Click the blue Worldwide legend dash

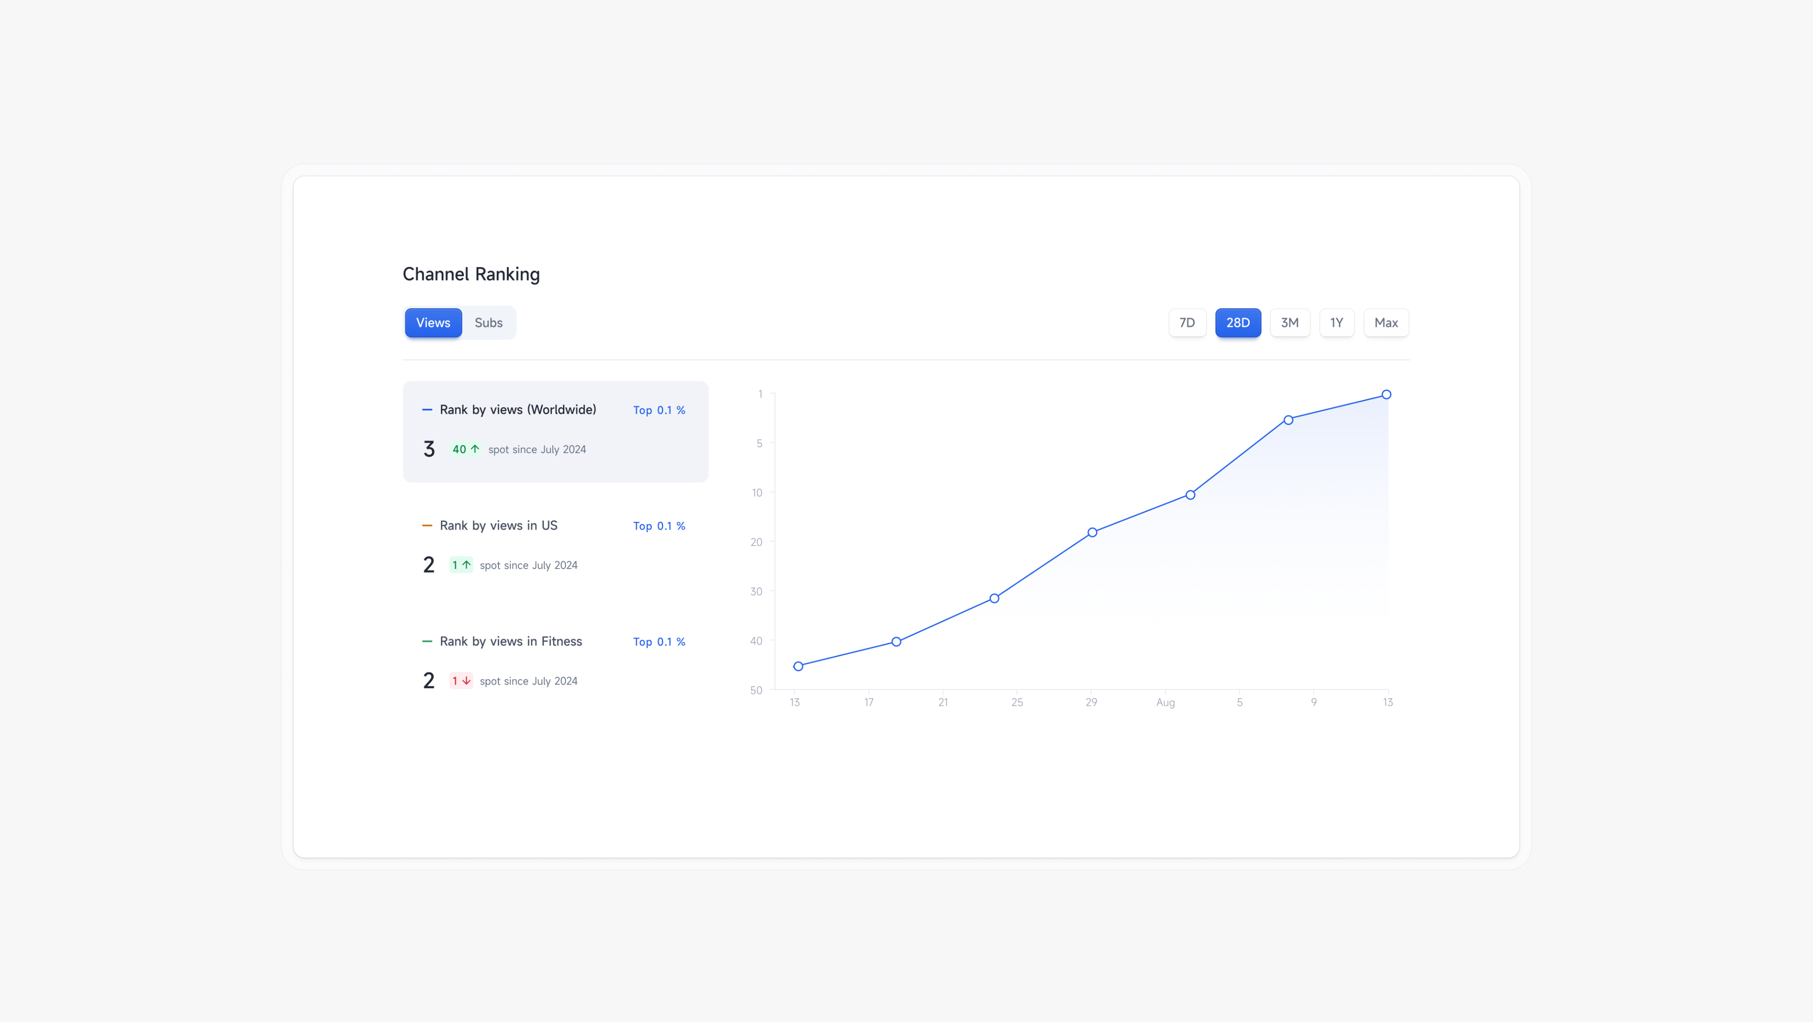[427, 410]
